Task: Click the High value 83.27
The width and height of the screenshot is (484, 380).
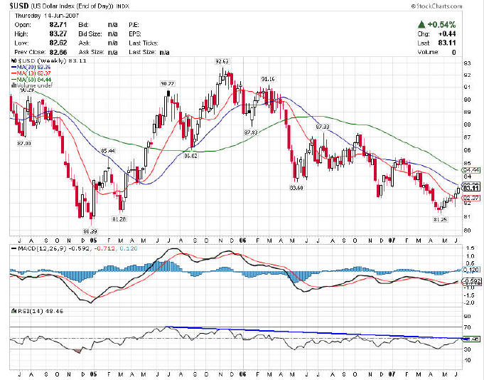Action: point(58,33)
